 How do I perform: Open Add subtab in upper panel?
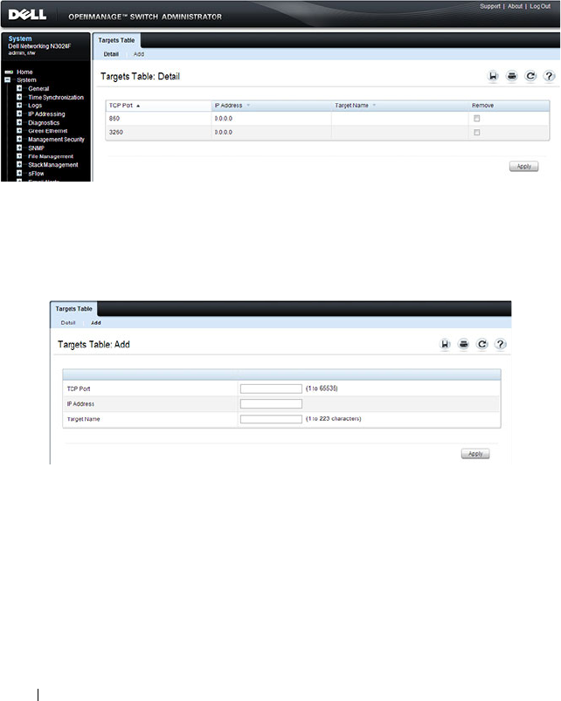(139, 54)
